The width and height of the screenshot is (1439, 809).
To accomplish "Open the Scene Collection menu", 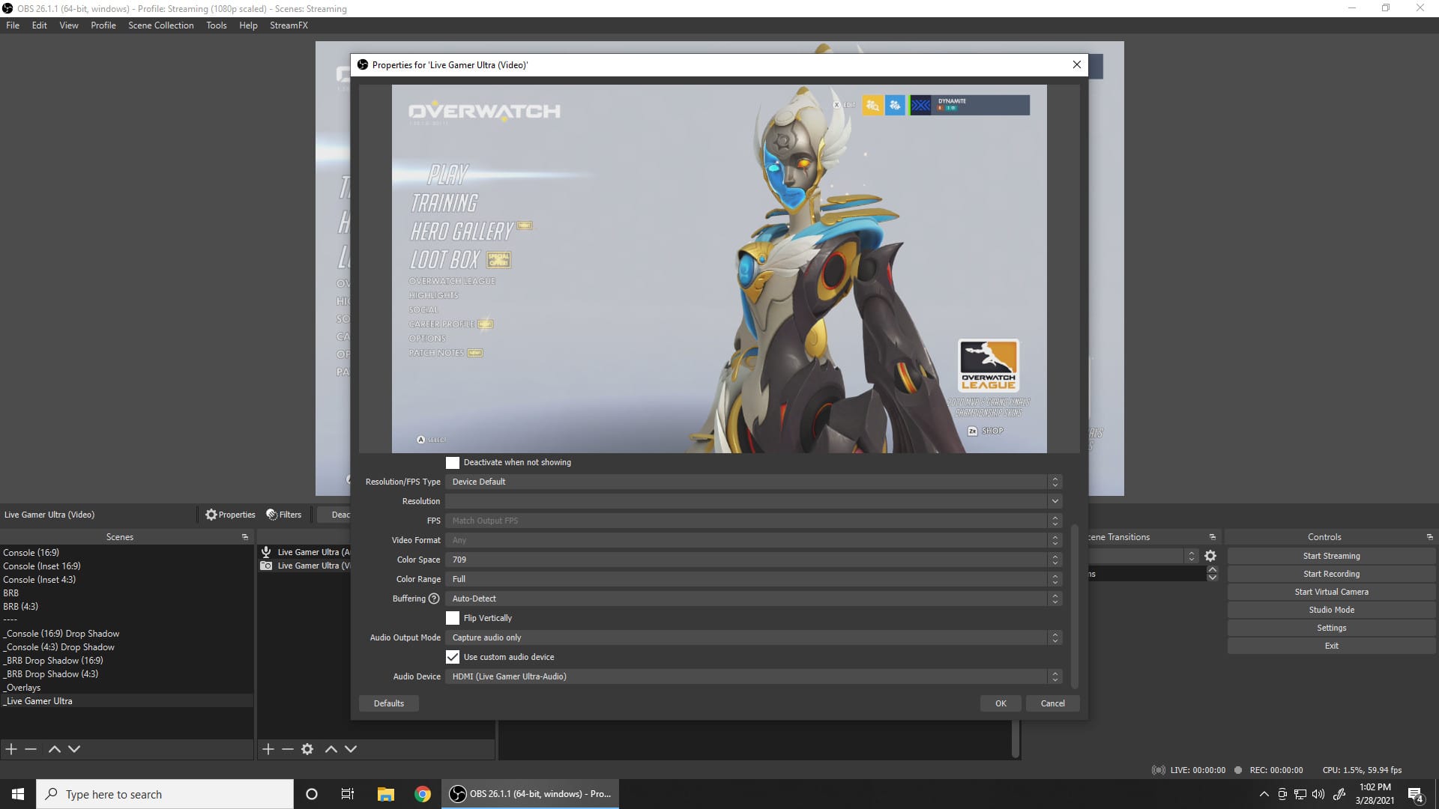I will [160, 25].
